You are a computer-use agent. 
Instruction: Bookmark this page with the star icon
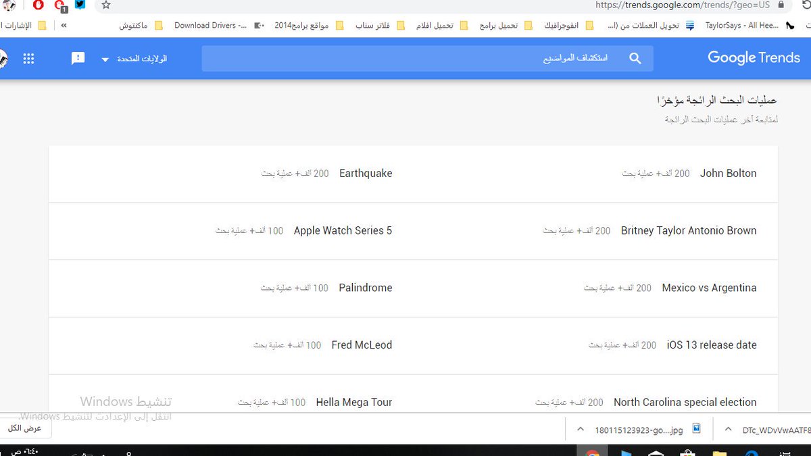(x=105, y=5)
